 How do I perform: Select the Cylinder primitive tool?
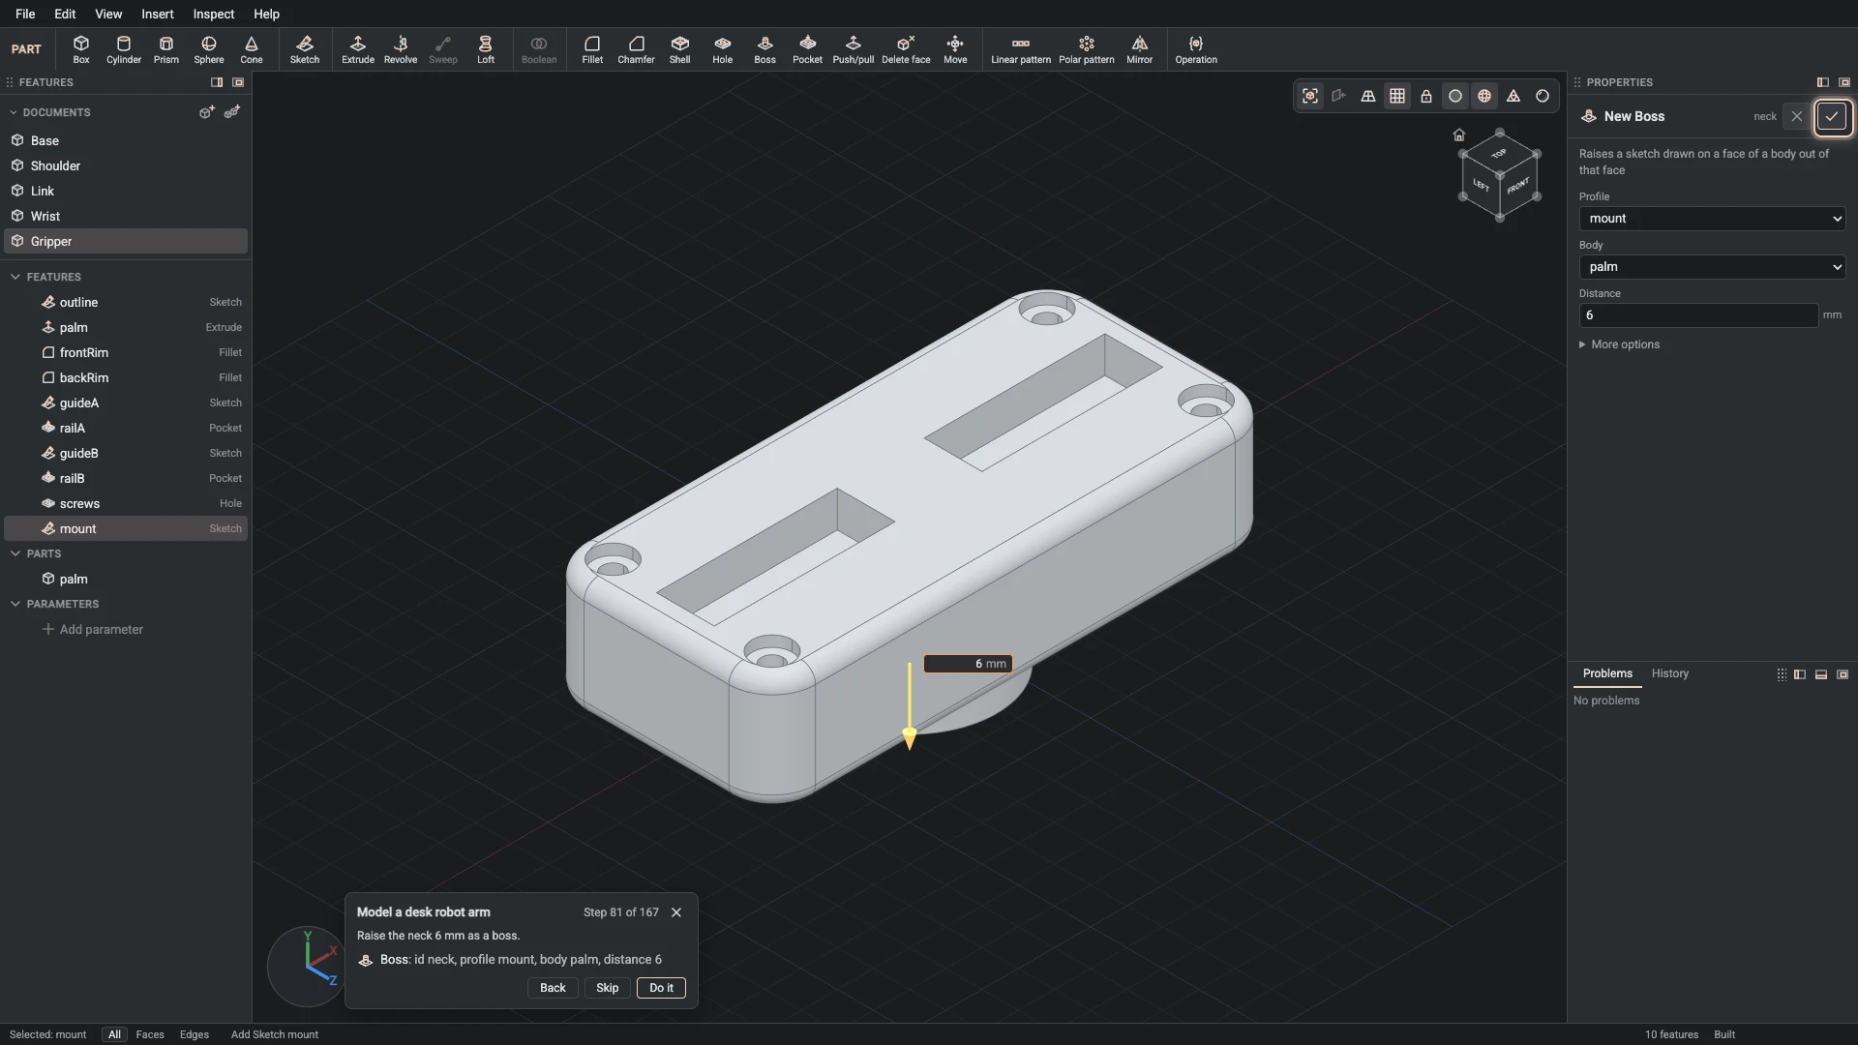(124, 49)
